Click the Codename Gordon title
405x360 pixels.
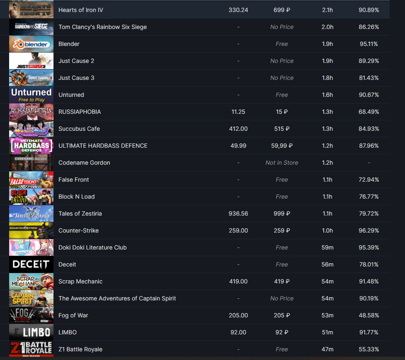pyautogui.click(x=84, y=163)
